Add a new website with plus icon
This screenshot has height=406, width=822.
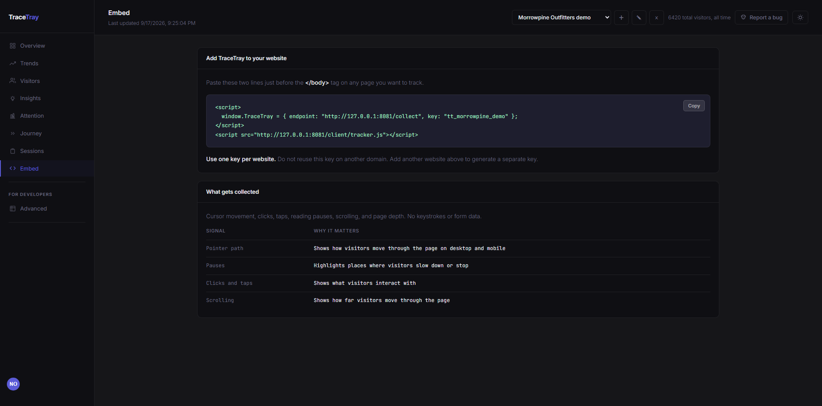pos(621,18)
